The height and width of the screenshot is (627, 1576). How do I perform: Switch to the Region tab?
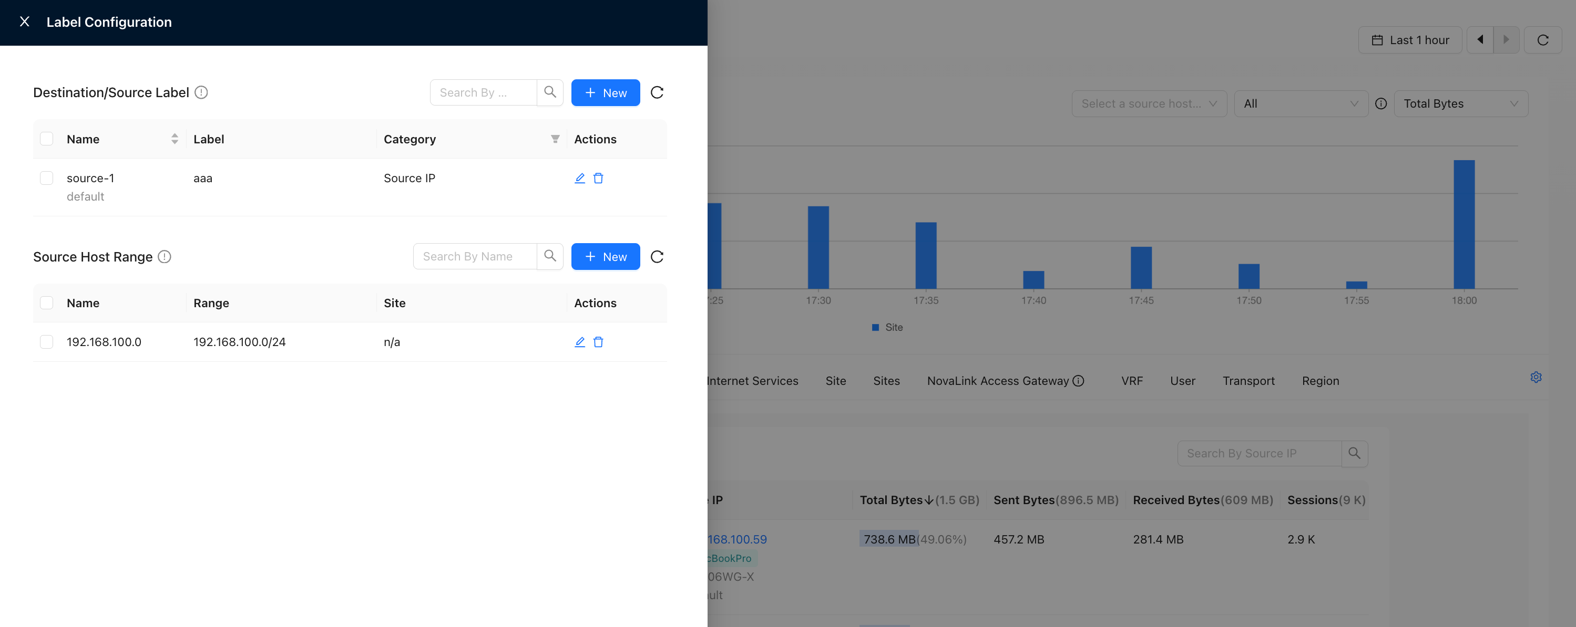point(1321,381)
